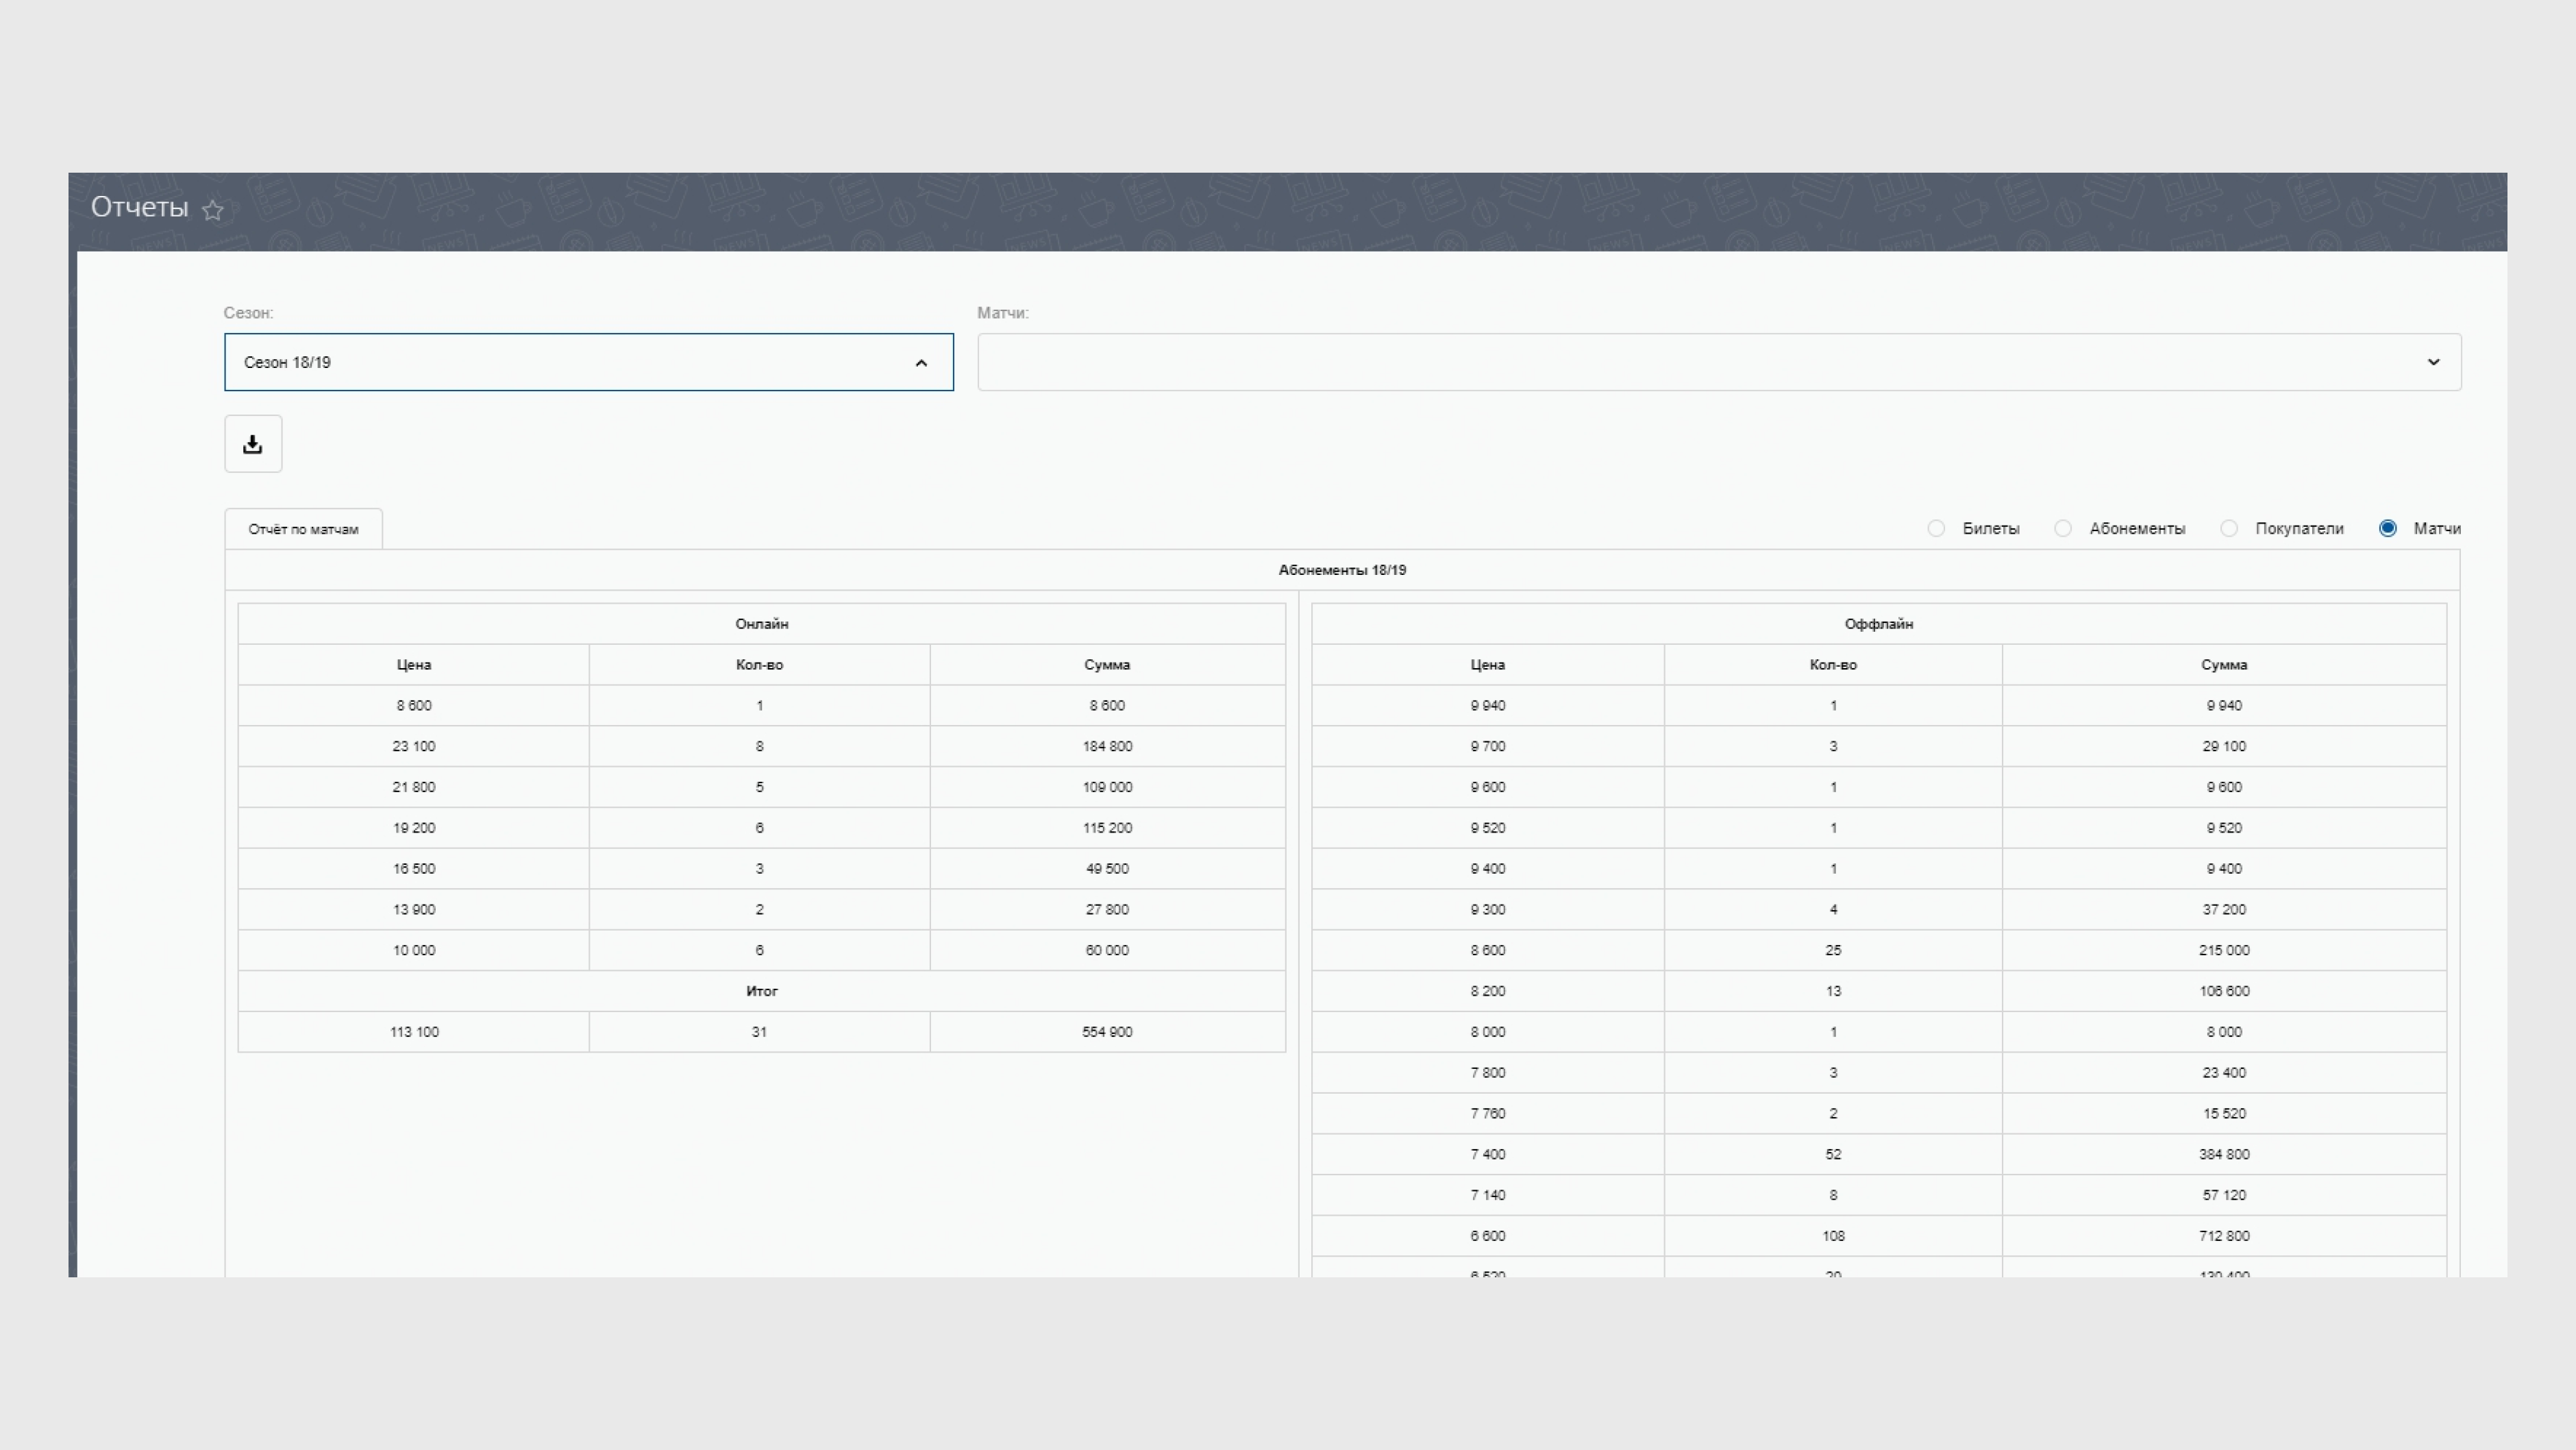Click the Онлайн section header
Screen dimensions: 2576x1450
pyautogui.click(x=761, y=624)
